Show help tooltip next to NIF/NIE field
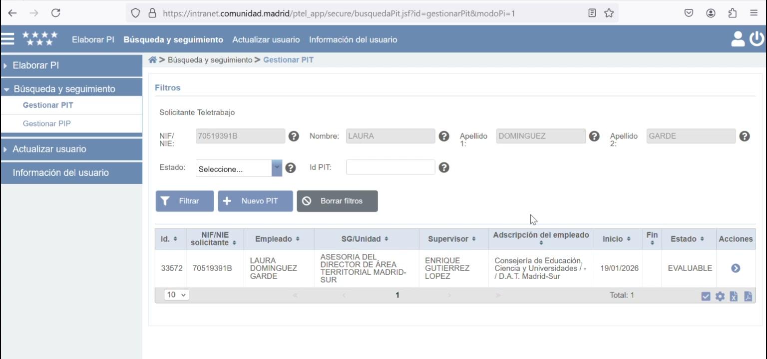This screenshot has height=359, width=767. [x=294, y=136]
